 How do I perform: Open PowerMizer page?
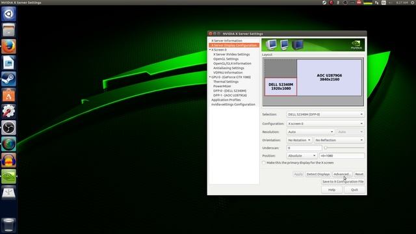222,86
